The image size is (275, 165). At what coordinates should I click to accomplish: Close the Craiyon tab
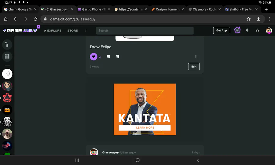(183, 9)
